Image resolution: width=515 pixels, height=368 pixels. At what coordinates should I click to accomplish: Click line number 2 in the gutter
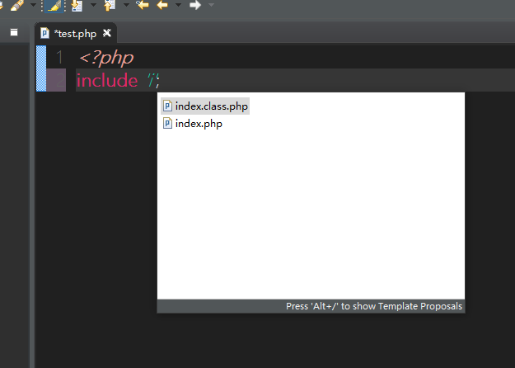coord(60,80)
